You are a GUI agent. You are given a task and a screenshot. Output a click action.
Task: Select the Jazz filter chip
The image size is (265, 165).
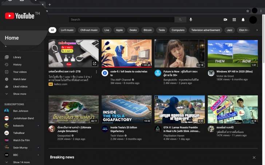tap(229, 30)
